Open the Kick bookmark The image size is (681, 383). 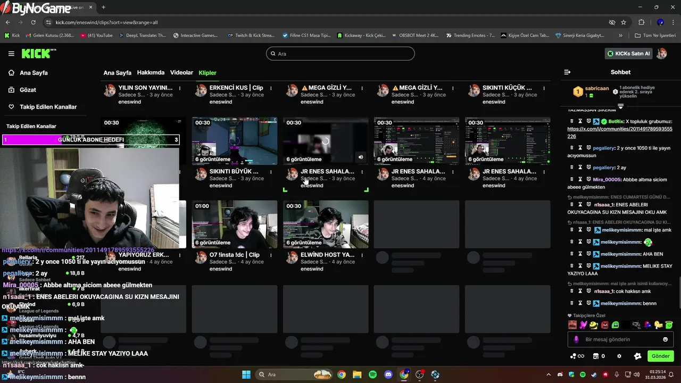coord(12,36)
